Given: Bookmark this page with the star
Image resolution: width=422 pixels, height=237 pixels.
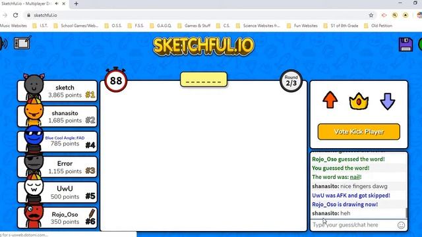Looking at the screenshot, I should pos(371,15).
